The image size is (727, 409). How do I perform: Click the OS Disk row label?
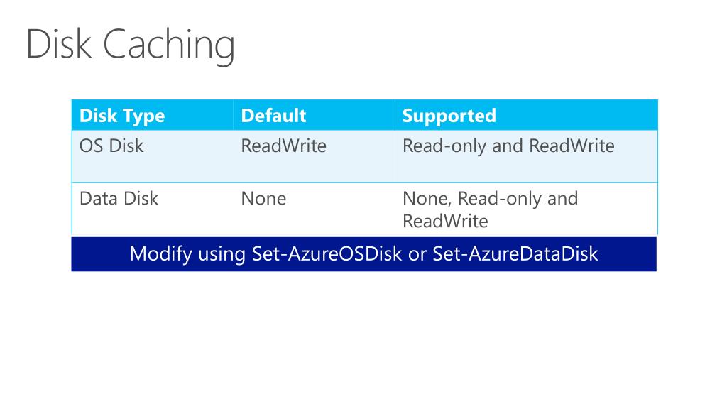(x=111, y=146)
